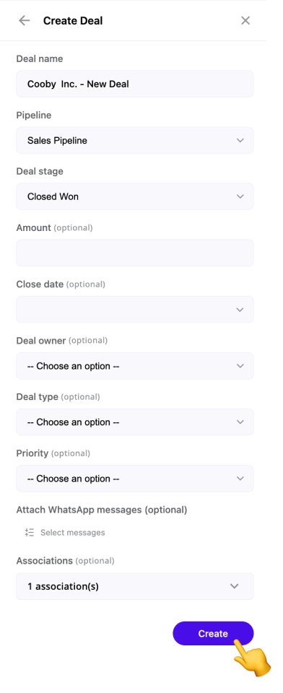Viewport: 283px width, 693px height.
Task: Open the Deal type dropdown
Action: tap(135, 422)
